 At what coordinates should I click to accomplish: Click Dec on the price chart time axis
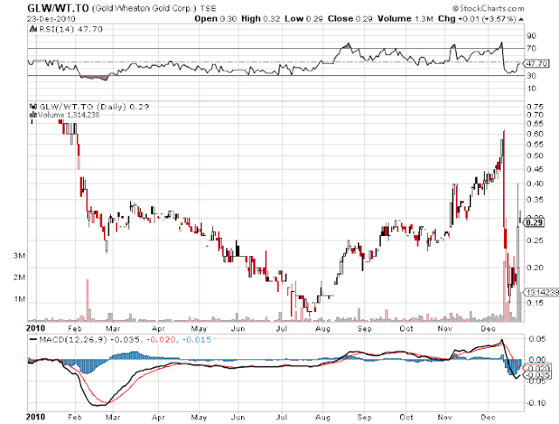point(488,329)
